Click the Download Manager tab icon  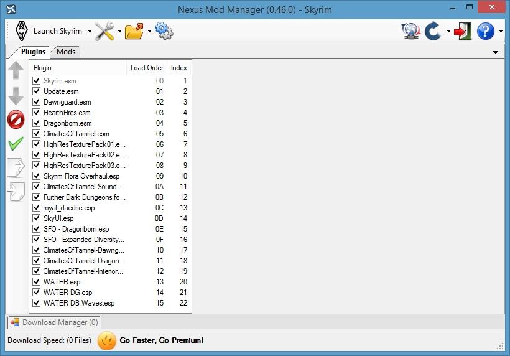(x=15, y=322)
